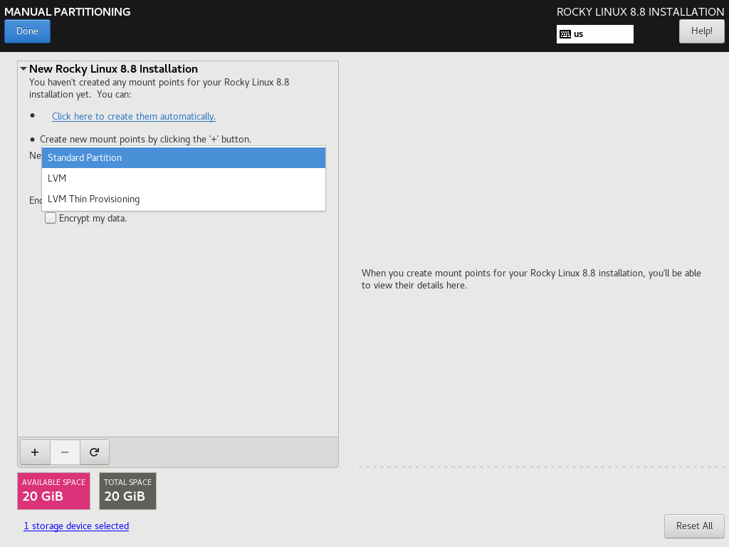The height and width of the screenshot is (547, 729).
Task: Click the mount point details placeholder text
Action: [x=531, y=278]
